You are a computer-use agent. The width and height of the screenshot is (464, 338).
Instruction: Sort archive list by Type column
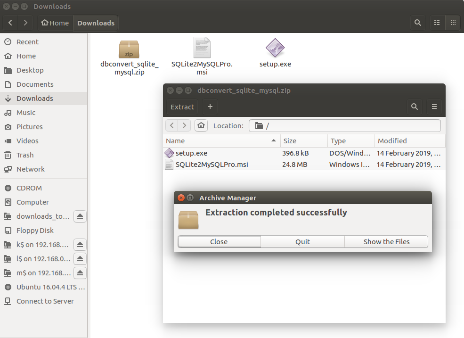[x=351, y=141]
